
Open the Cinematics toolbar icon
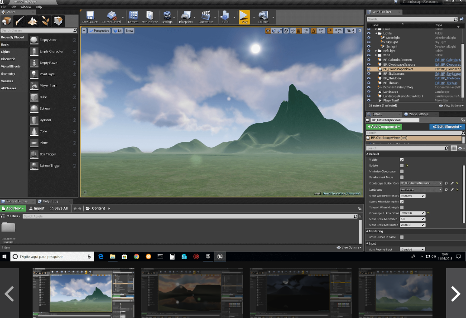pos(206,17)
